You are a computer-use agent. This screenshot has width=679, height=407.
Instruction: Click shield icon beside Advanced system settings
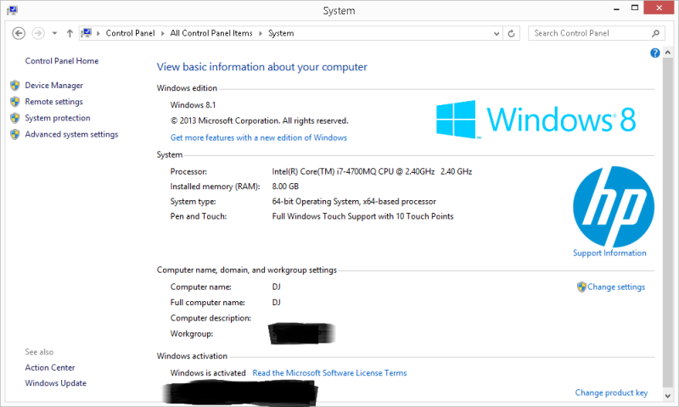[15, 135]
